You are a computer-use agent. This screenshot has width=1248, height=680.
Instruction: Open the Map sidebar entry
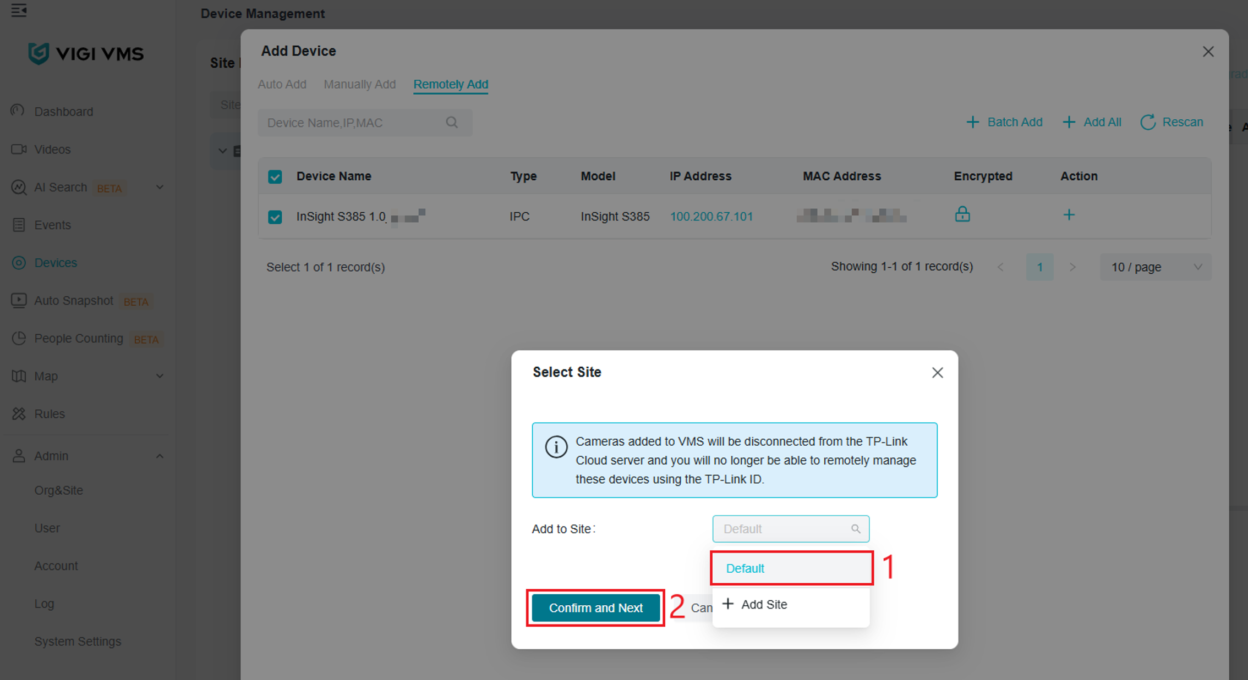[46, 376]
